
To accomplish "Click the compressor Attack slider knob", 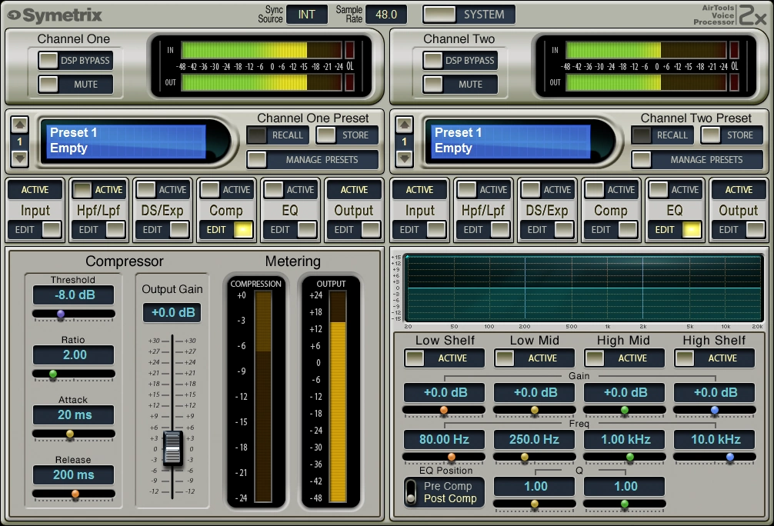I will point(70,434).
